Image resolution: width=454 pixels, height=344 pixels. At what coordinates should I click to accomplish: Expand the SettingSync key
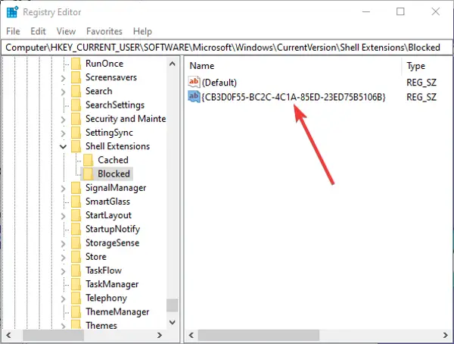63,133
